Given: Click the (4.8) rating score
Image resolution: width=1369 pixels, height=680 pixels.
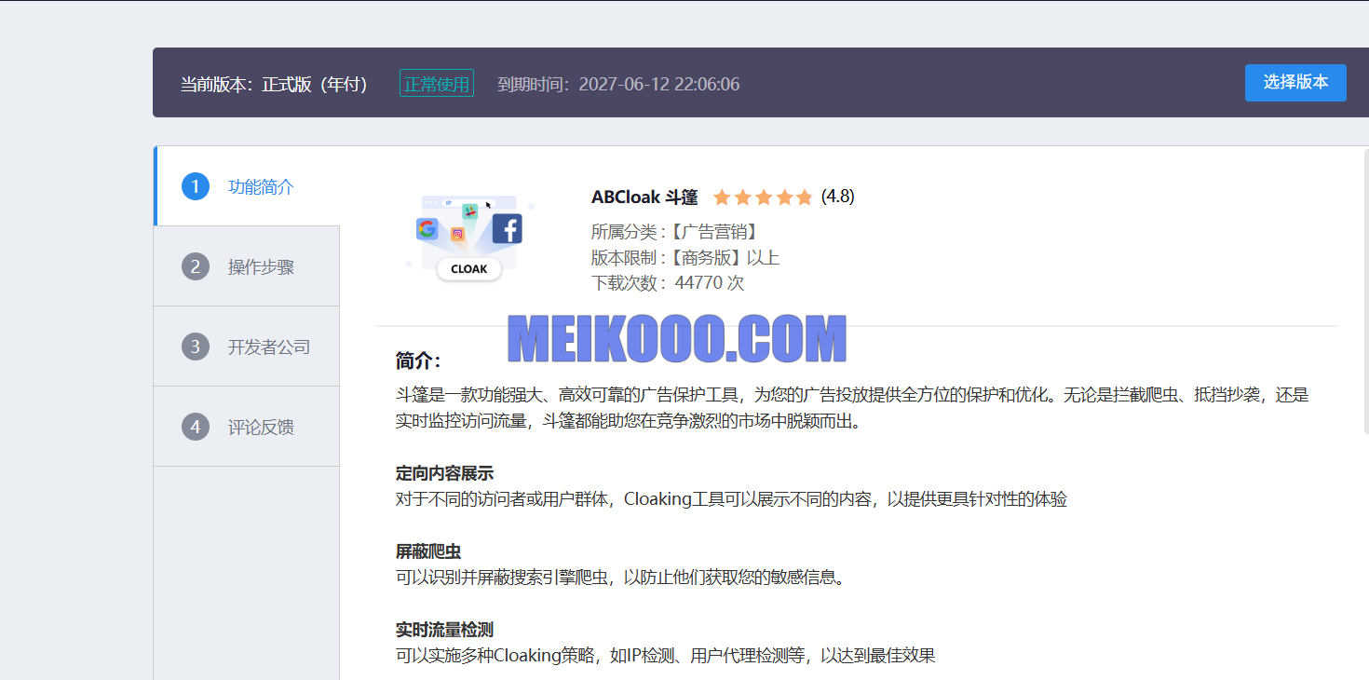Looking at the screenshot, I should [x=838, y=197].
